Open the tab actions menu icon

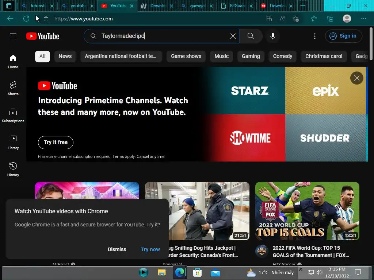9,6
